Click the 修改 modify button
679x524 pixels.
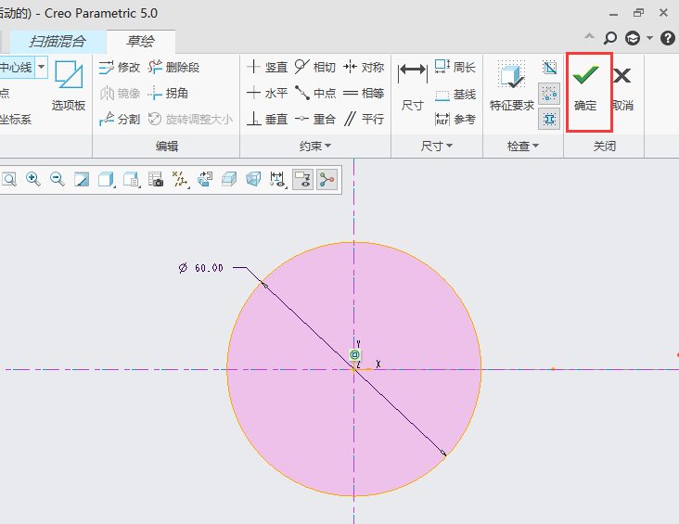pyautogui.click(x=120, y=68)
